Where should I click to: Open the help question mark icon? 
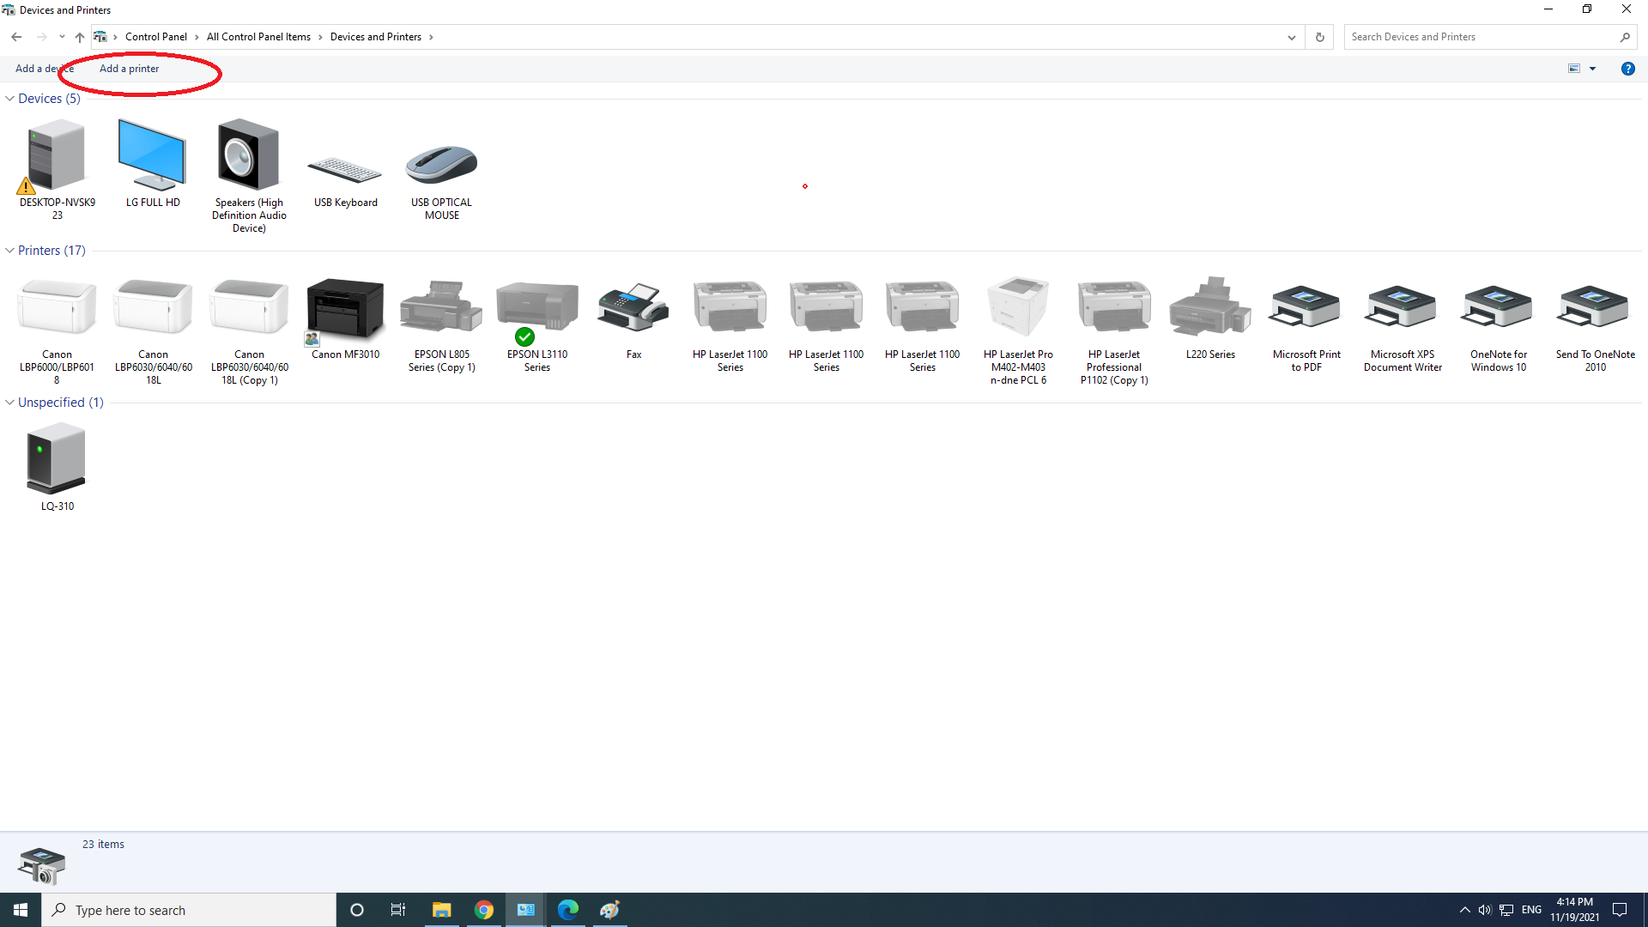[1627, 69]
